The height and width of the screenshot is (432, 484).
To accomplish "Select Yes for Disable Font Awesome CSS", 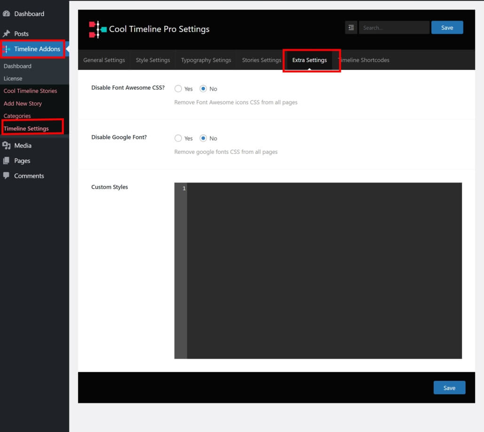I will (x=178, y=89).
